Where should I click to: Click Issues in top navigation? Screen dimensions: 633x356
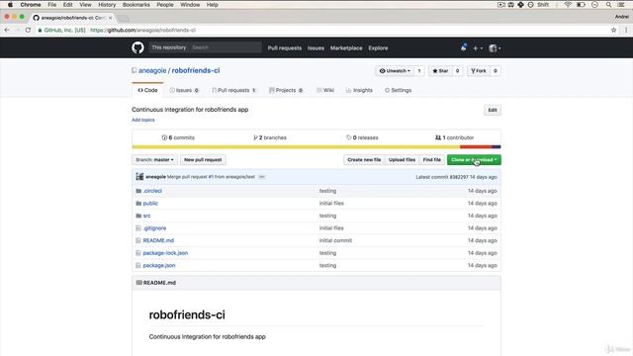(316, 48)
